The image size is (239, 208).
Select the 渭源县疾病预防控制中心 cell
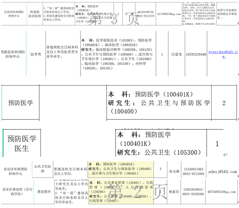click(x=13, y=54)
